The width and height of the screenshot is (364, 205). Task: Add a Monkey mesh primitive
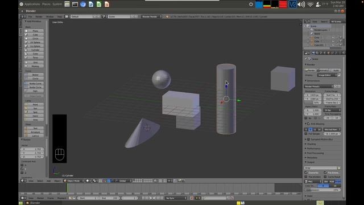coord(34,66)
